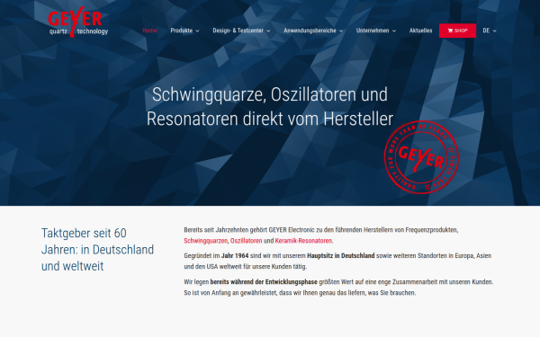Click the shopping cart icon in SHOP
540x337 pixels.
point(450,31)
